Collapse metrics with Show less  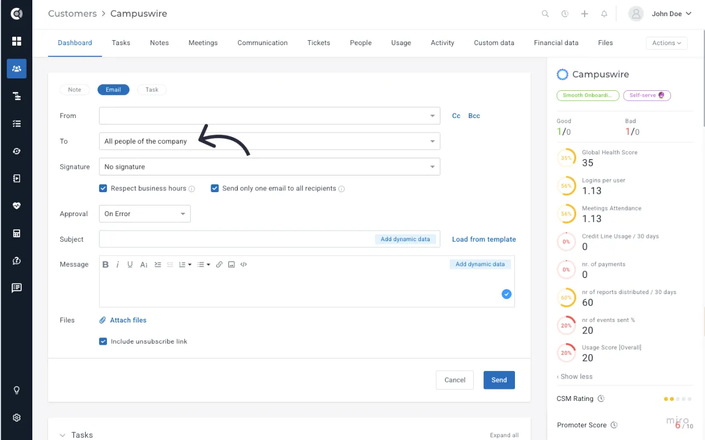point(575,377)
